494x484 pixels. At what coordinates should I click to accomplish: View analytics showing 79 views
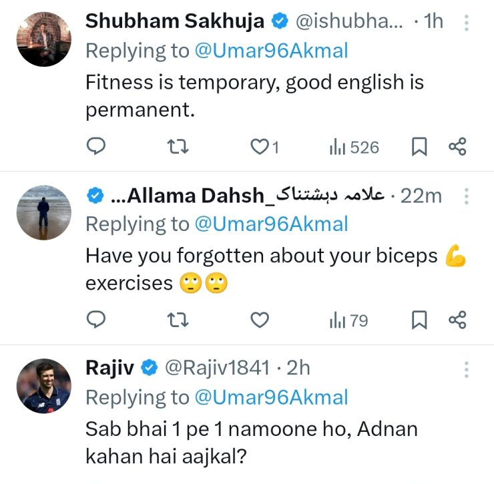348,321
